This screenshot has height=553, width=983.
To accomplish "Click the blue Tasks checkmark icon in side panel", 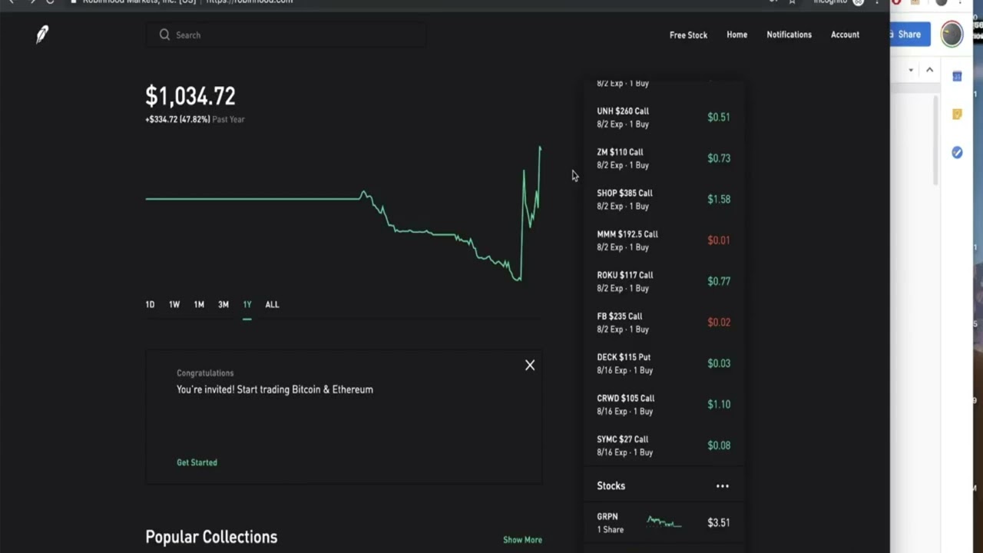I will point(957,153).
